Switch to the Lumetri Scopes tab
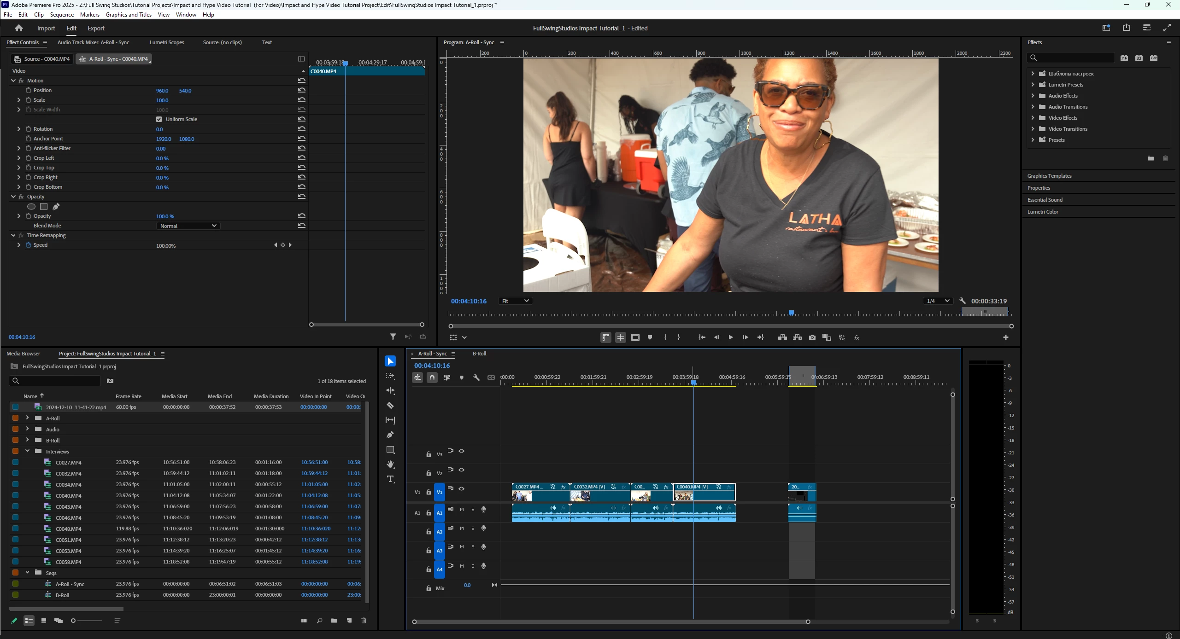The image size is (1180, 639). (167, 42)
